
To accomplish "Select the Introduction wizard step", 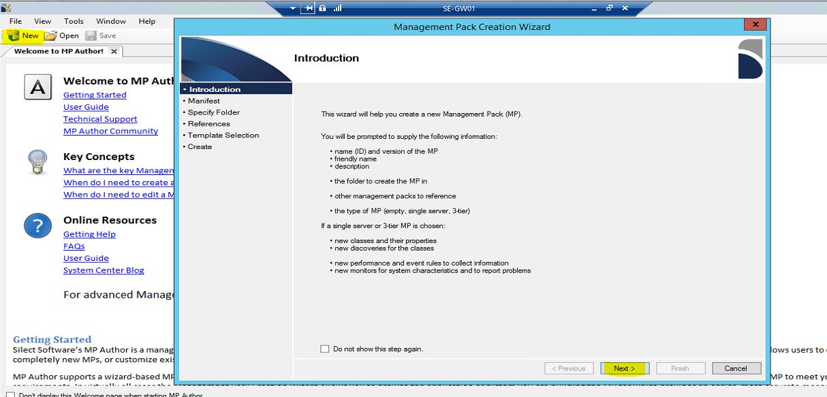I will 236,89.
